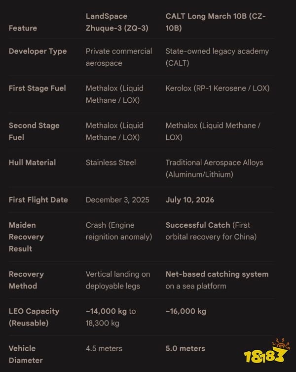This screenshot has height=372, width=296.
Task: Select the First Stage Fuel label
Action: (x=37, y=88)
